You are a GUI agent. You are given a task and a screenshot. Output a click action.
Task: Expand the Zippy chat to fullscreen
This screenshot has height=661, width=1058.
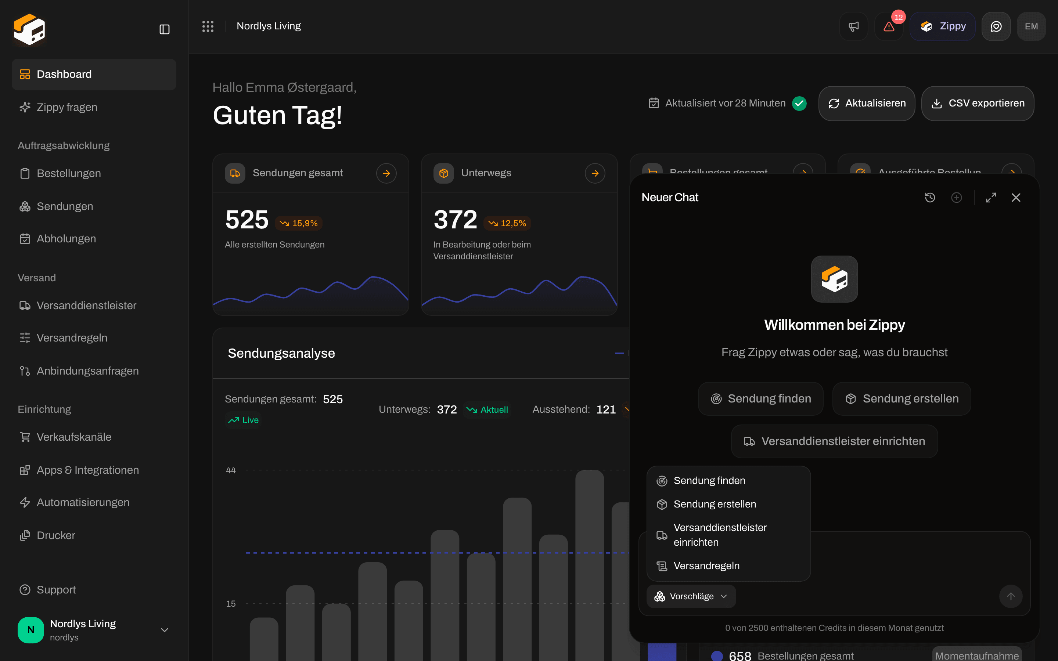(x=991, y=198)
